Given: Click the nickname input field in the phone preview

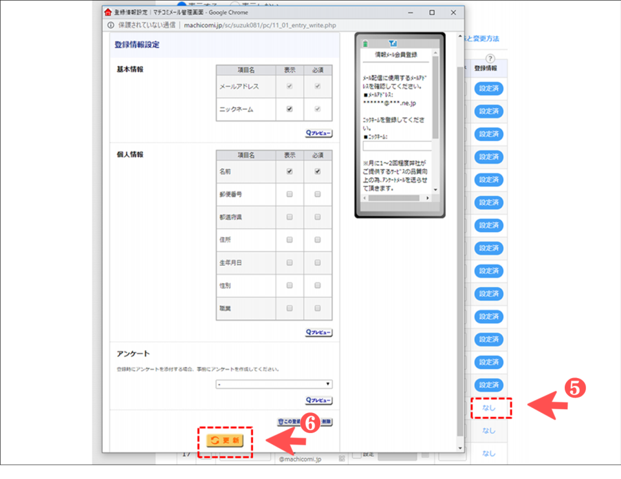Looking at the screenshot, I should [x=396, y=146].
